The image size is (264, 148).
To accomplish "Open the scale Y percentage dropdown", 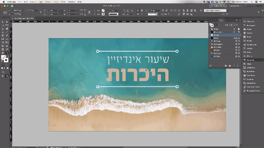I will (x=57, y=14).
